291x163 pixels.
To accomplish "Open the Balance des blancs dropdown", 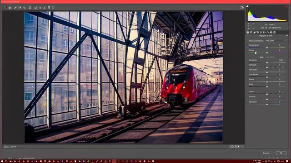I will (275, 41).
